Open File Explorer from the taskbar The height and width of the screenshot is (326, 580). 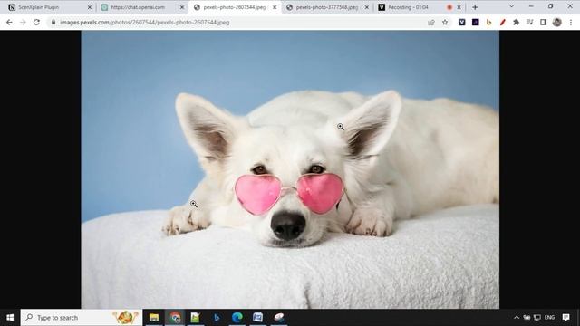pyautogui.click(x=154, y=318)
